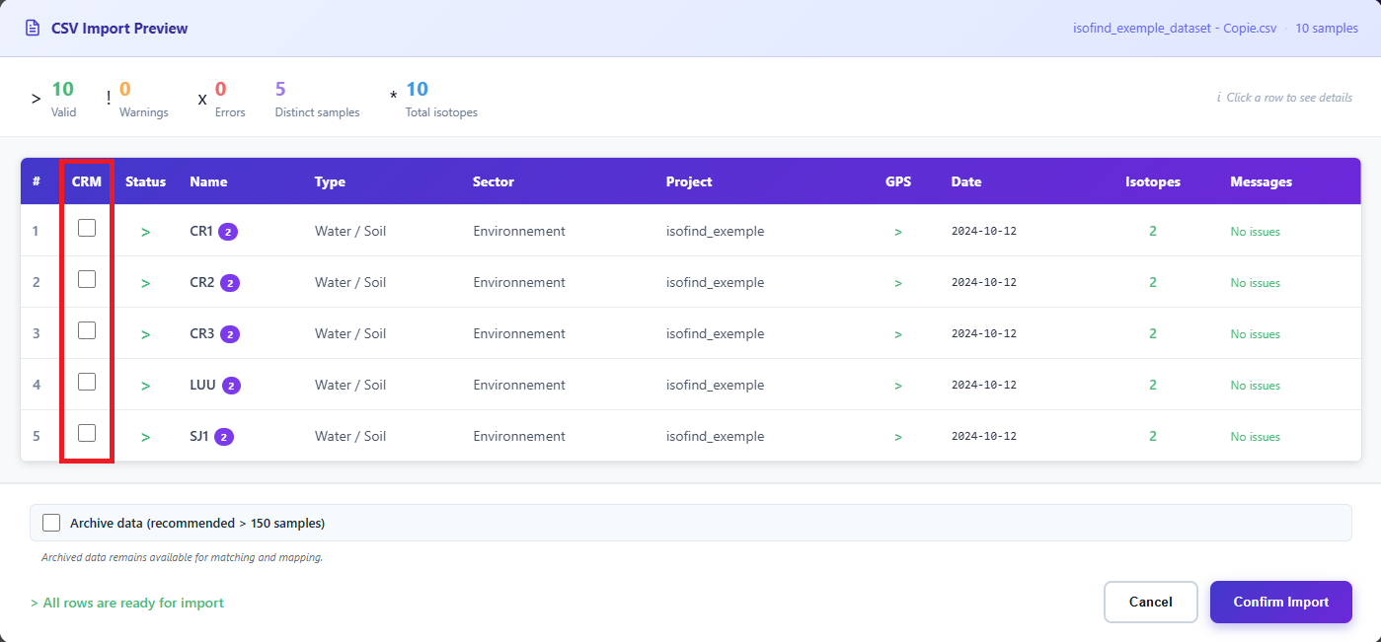Screen dimensions: 1381x642
Task: Click the info icon next to row details hint
Action: [1218, 98]
